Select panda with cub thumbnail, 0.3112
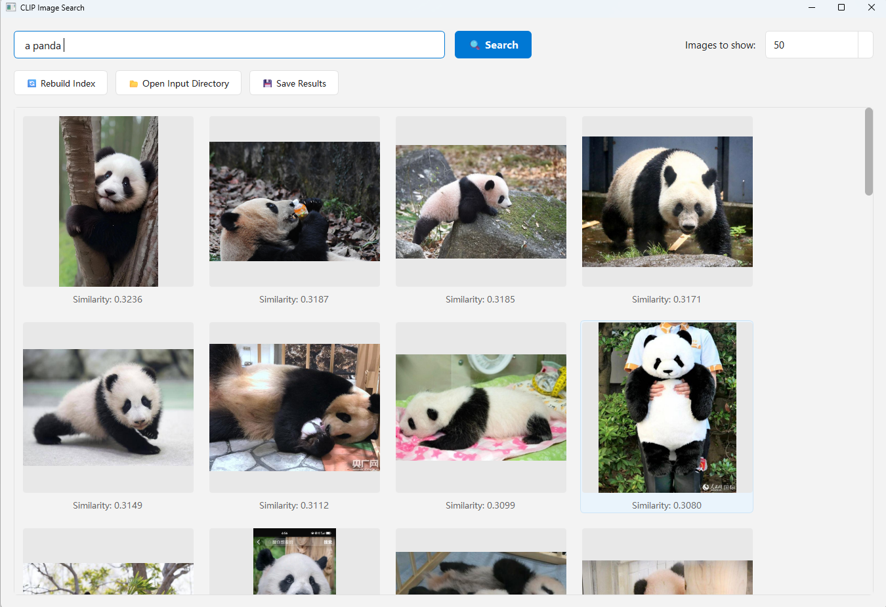The image size is (886, 607). 295,408
